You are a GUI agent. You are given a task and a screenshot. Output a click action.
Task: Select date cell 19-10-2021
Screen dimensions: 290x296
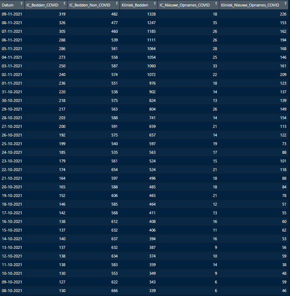click(x=12, y=196)
